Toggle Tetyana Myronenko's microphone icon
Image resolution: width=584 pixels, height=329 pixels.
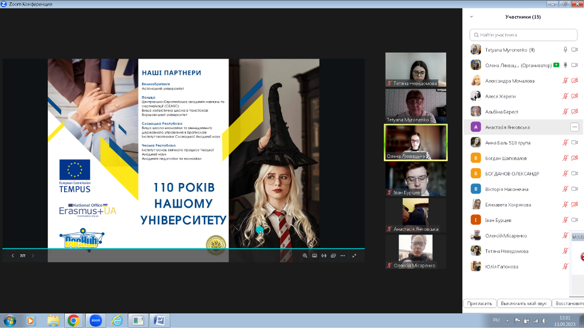click(565, 50)
